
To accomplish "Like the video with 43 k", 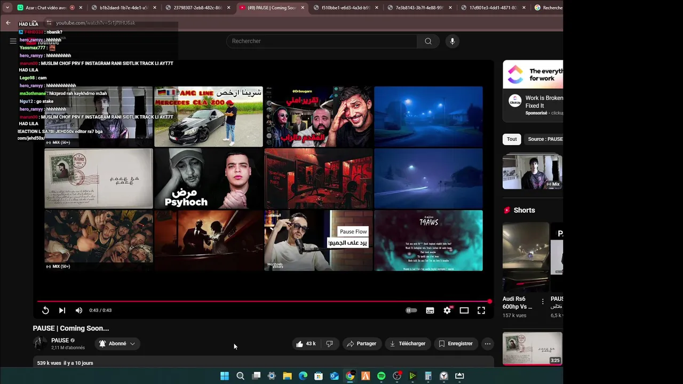I will coord(306,344).
